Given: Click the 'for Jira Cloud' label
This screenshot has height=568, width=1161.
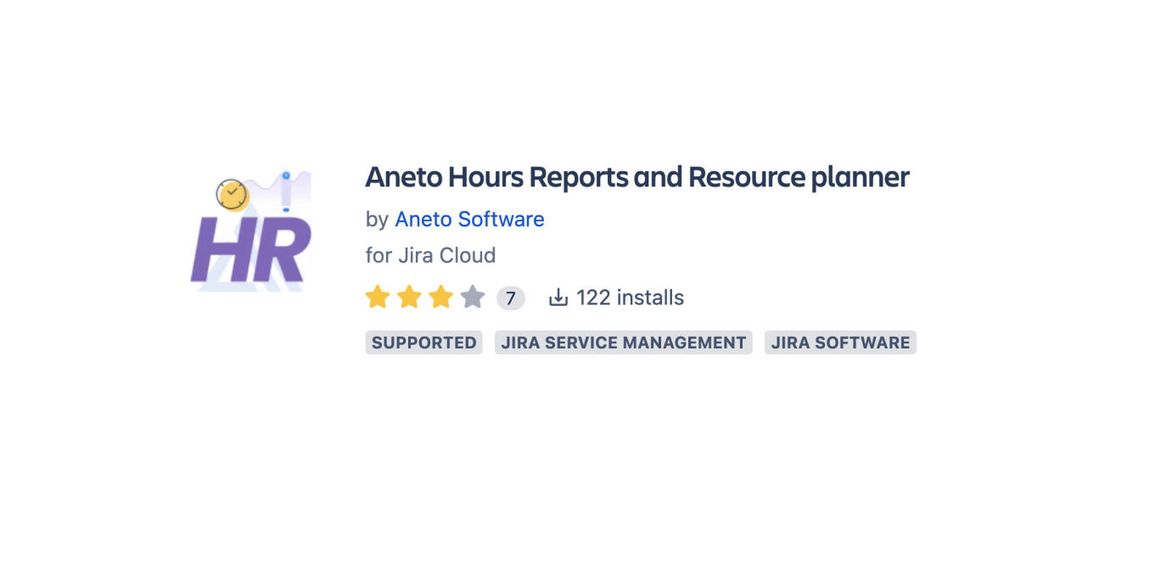Looking at the screenshot, I should tap(430, 255).
